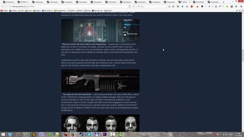The image size is (244, 137).
Task: Open CSS menu in Web Developer toolbar
Action: point(21,11)
